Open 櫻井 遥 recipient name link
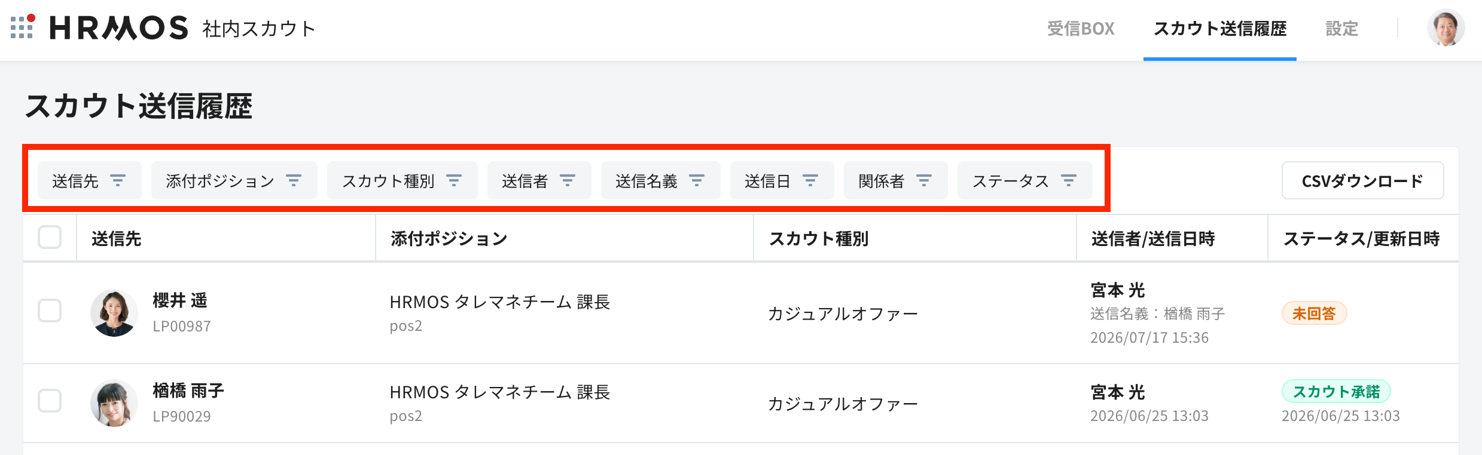 tap(180, 300)
